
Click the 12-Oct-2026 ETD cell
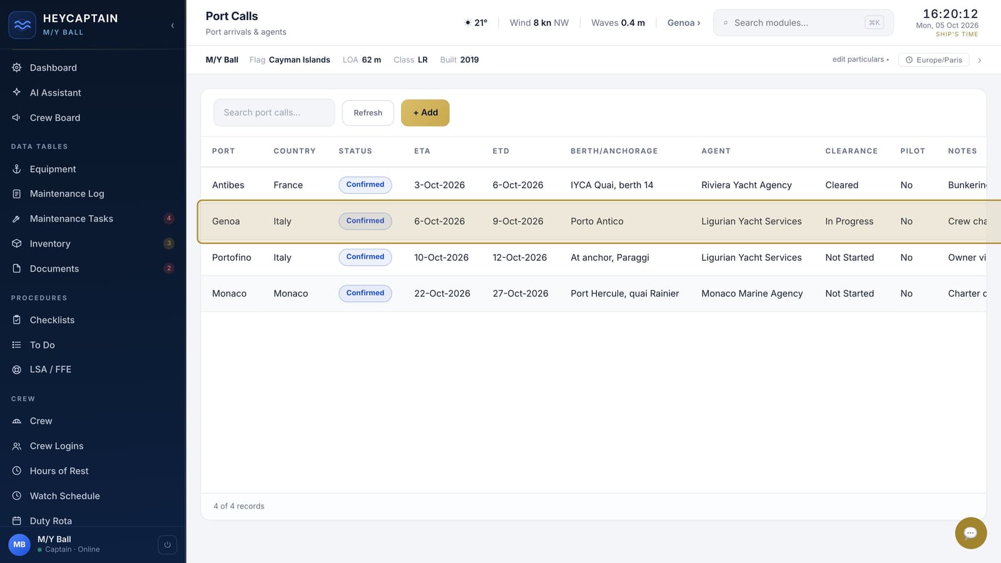520,257
